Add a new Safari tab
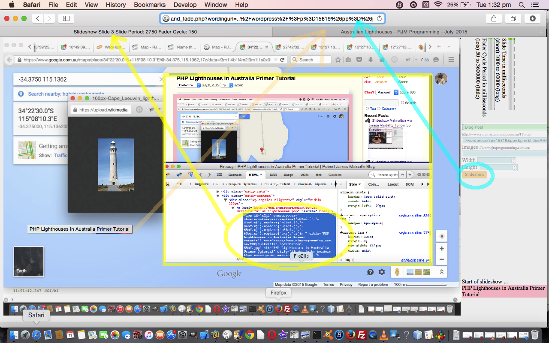 541,32
